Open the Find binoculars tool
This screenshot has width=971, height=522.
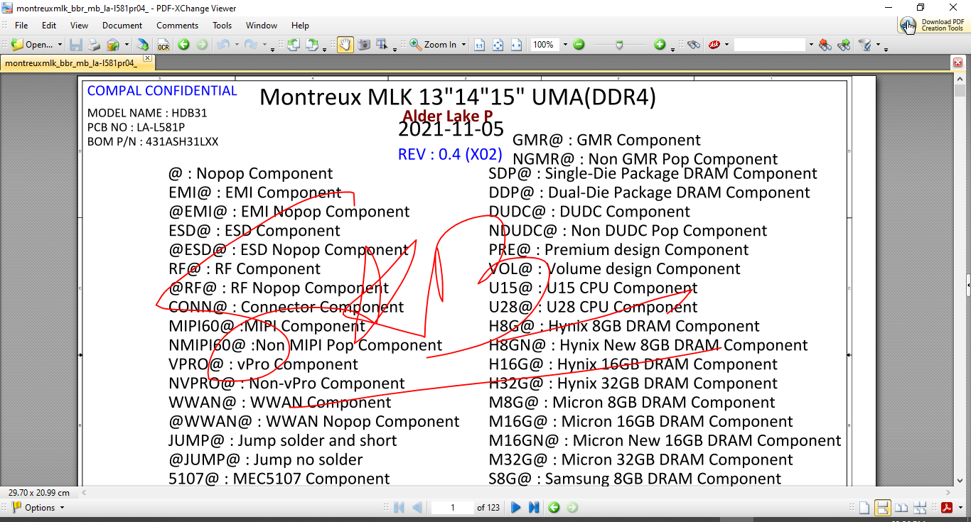tap(694, 45)
